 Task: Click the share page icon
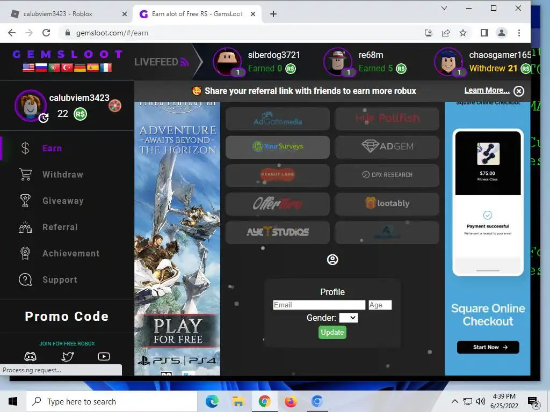click(446, 33)
